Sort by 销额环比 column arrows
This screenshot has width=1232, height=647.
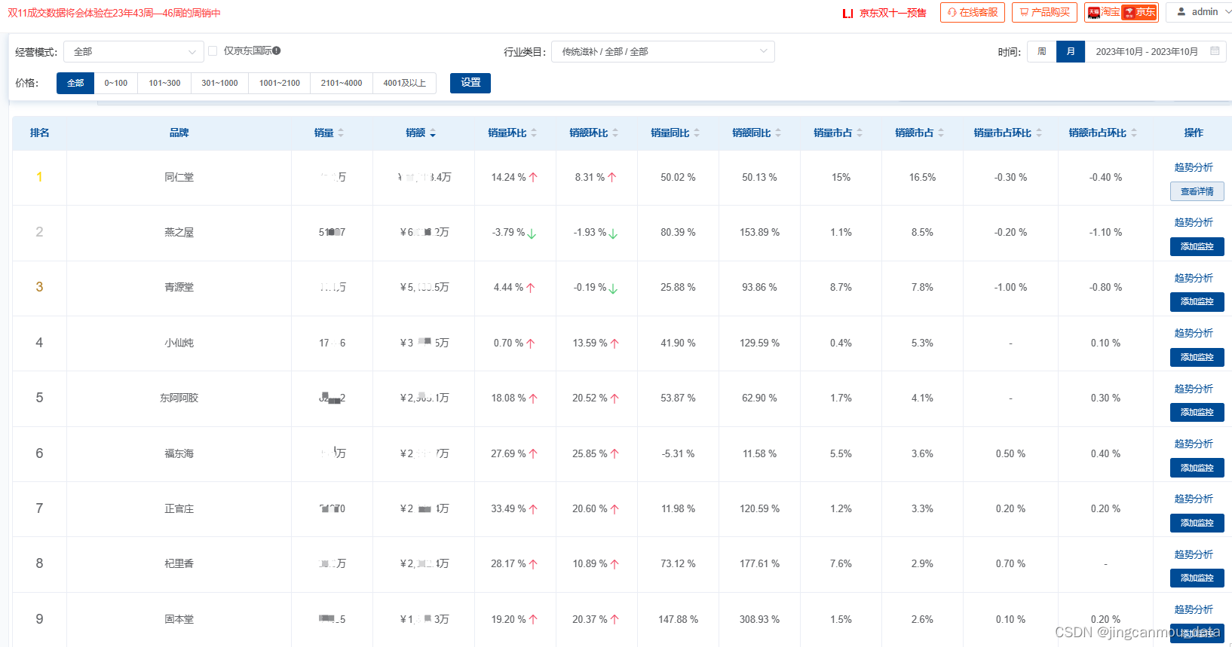pyautogui.click(x=615, y=133)
